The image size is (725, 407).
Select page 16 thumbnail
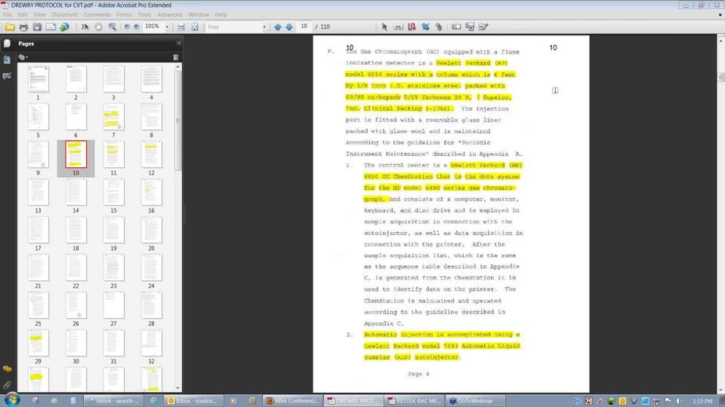coord(151,192)
